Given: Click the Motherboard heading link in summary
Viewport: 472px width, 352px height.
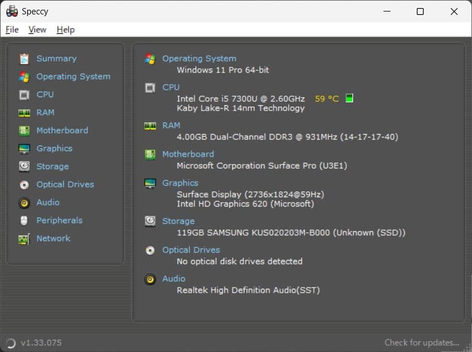Looking at the screenshot, I should click(x=188, y=154).
